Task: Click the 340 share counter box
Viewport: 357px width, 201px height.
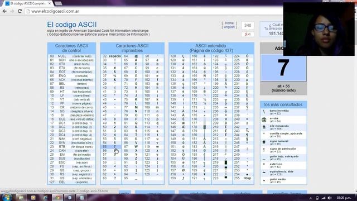Action: tap(248, 26)
